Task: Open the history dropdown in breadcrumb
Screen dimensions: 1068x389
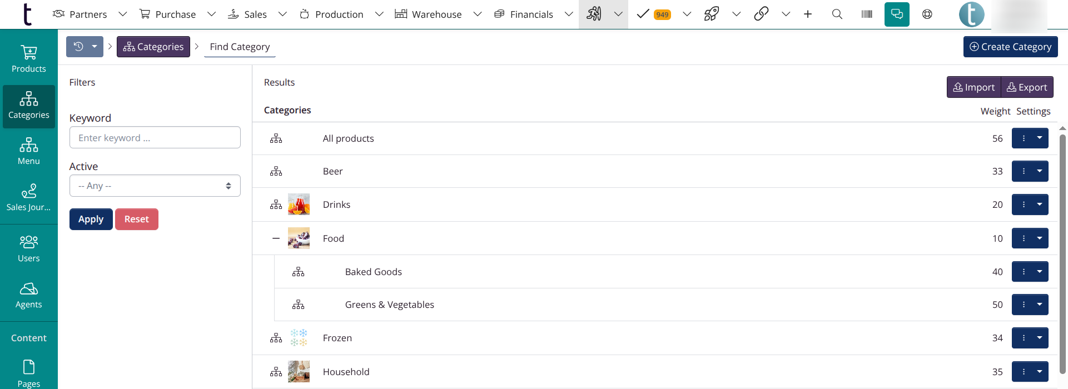Action: (x=85, y=47)
